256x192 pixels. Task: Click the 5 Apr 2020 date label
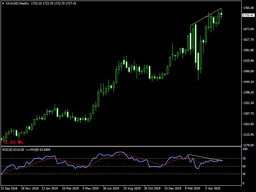point(213,188)
